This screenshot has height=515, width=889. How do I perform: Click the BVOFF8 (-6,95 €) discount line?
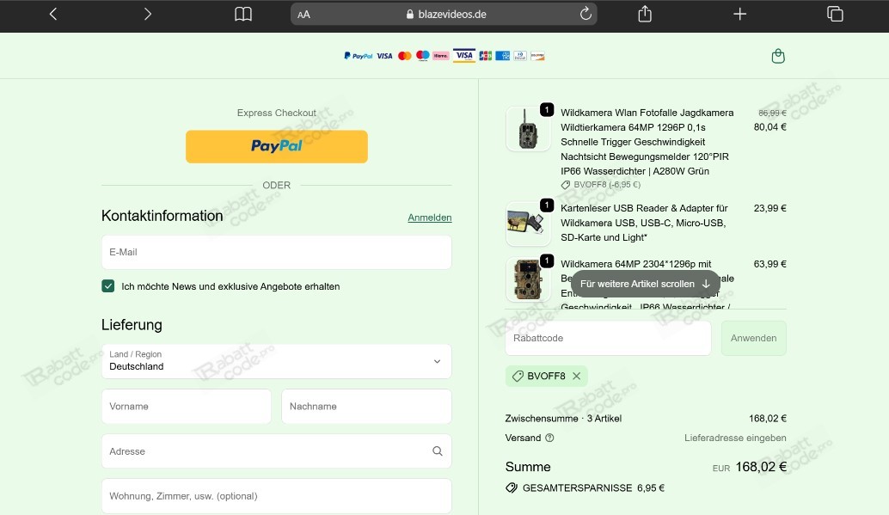601,185
